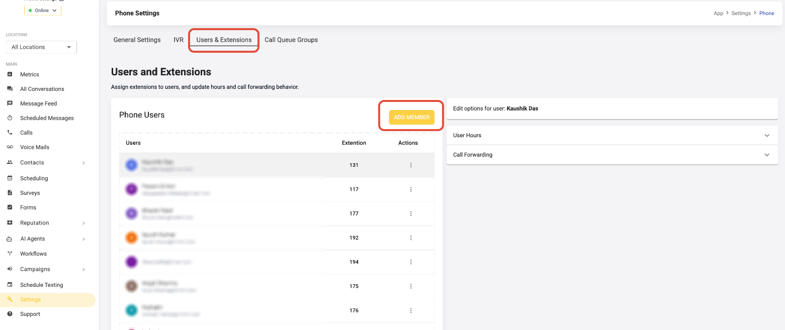
Task: Click the ADD MEMBER button
Action: click(411, 117)
